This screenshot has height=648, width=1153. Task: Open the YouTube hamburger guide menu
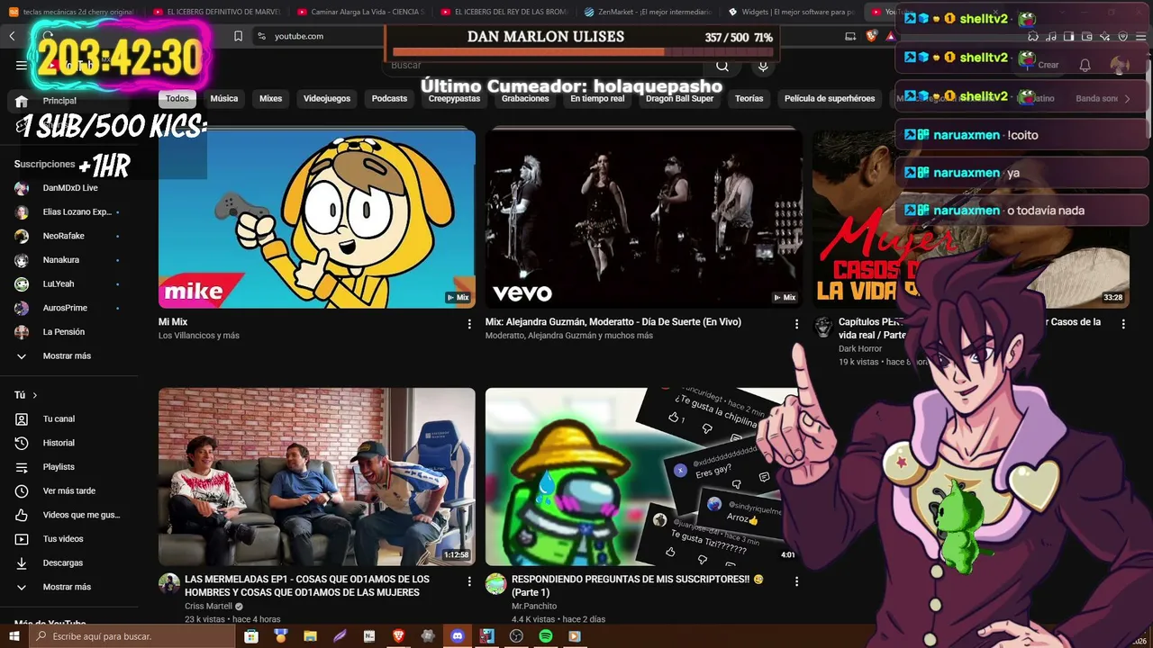coord(22,65)
